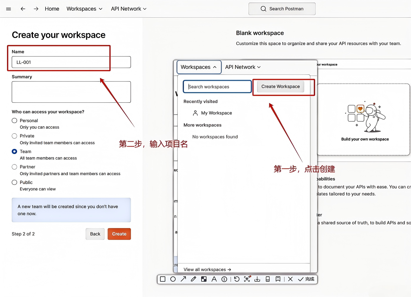Select the arrow annotation tool
Viewport: 411px width, 297px height.
(183, 279)
